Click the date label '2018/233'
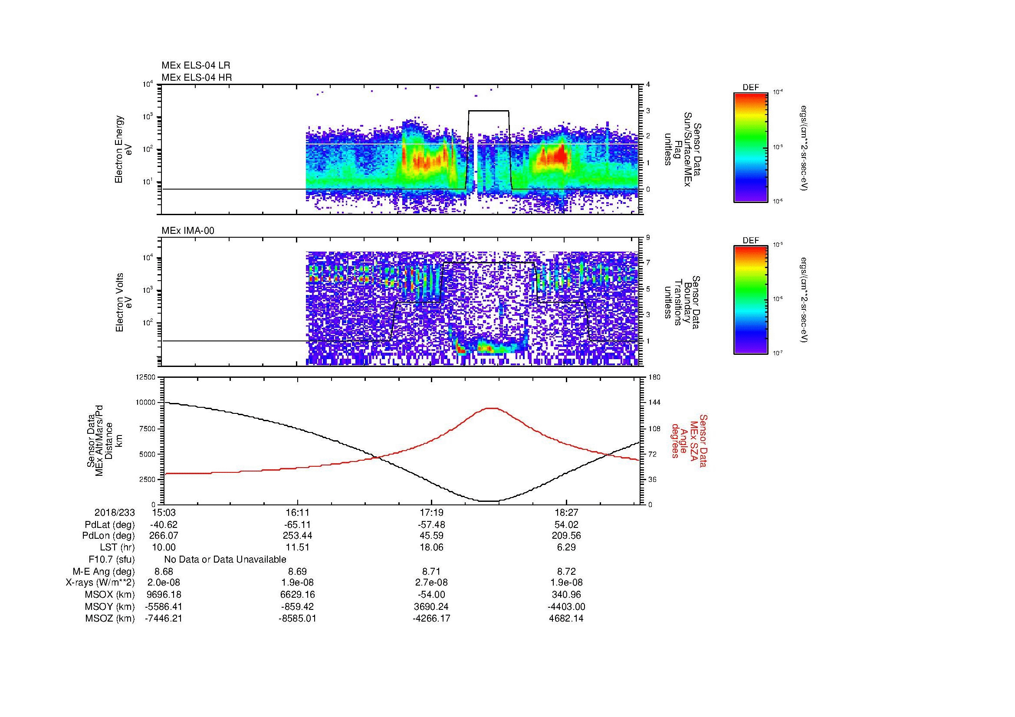Screen dimensions: 1015x717 115,513
